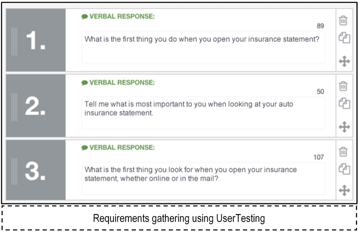The image size is (358, 232).
Task: Click the 'online or in the mail' text field
Action: (203, 179)
